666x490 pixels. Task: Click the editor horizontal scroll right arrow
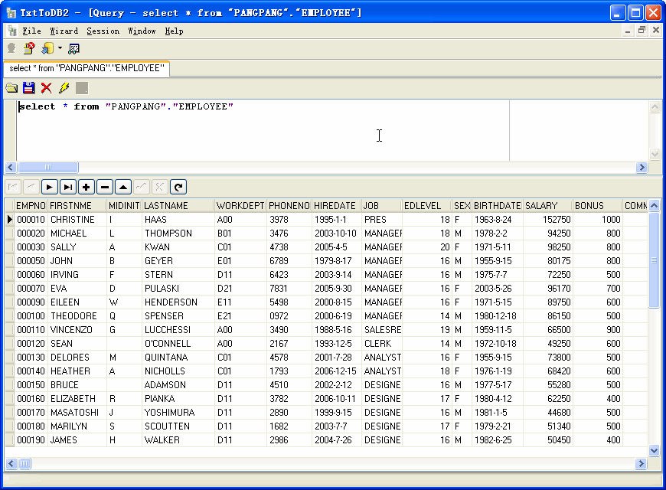642,167
